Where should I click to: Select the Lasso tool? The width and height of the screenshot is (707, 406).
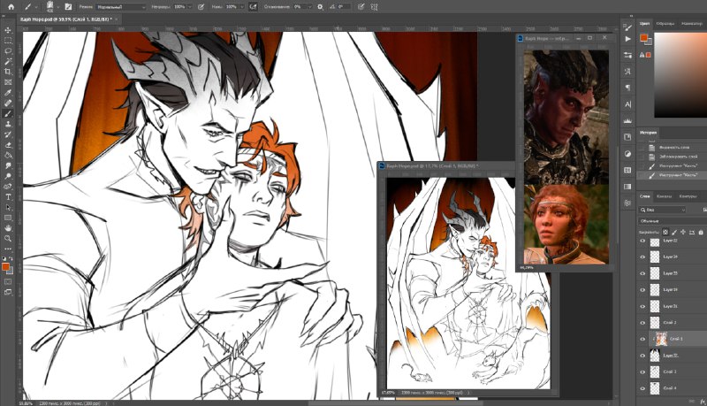coord(8,51)
